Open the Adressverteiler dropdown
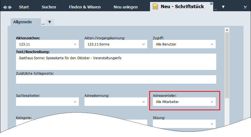This screenshot has height=137, width=251. pyautogui.click(x=212, y=102)
